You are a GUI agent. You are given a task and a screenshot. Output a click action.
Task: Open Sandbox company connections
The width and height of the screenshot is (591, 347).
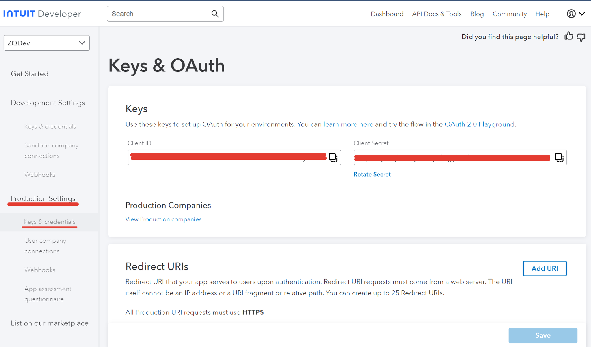click(51, 150)
